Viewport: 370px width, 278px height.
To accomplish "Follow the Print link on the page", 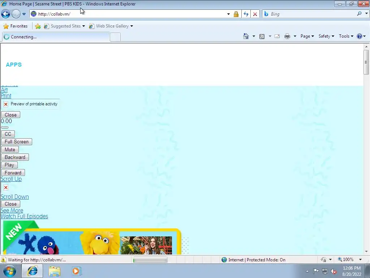I will pyautogui.click(x=6, y=96).
